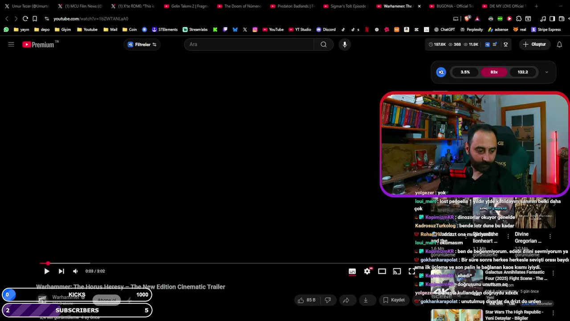Expand the vidIQ score panel chevron

coord(546,72)
